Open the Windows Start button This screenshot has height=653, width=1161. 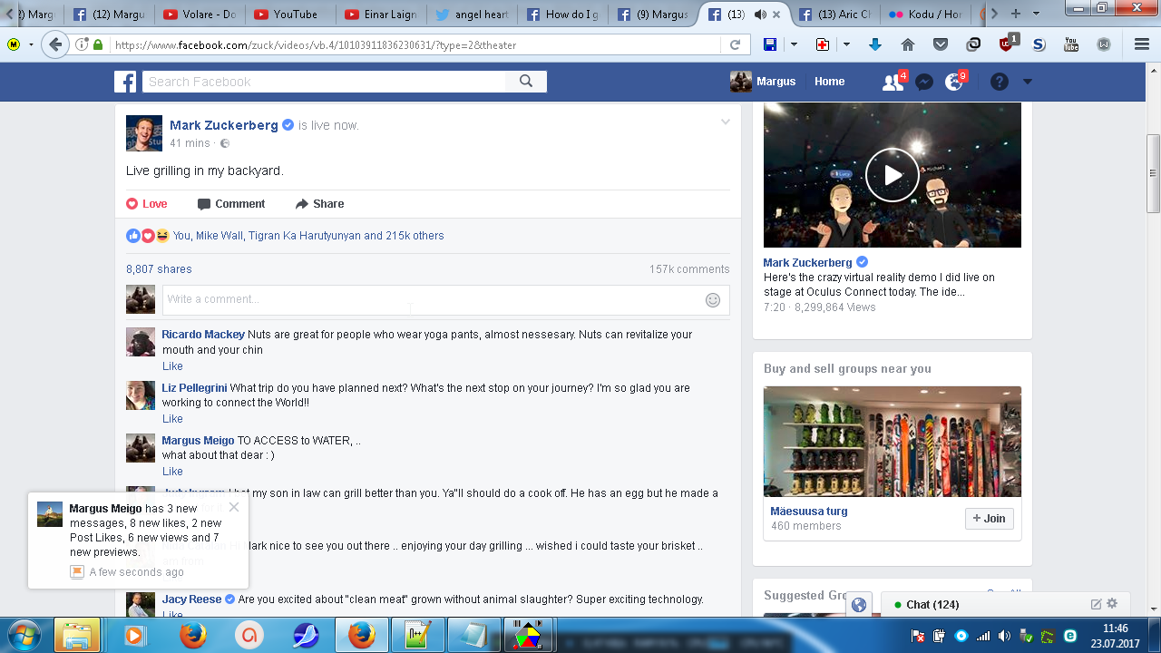click(24, 635)
